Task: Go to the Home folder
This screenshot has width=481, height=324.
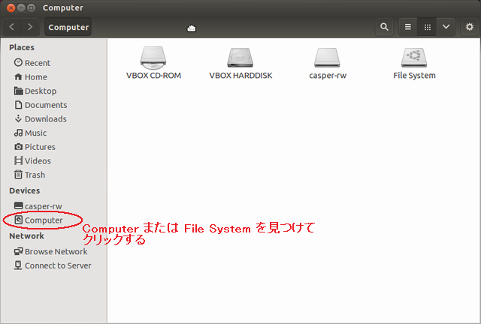Action: click(35, 77)
